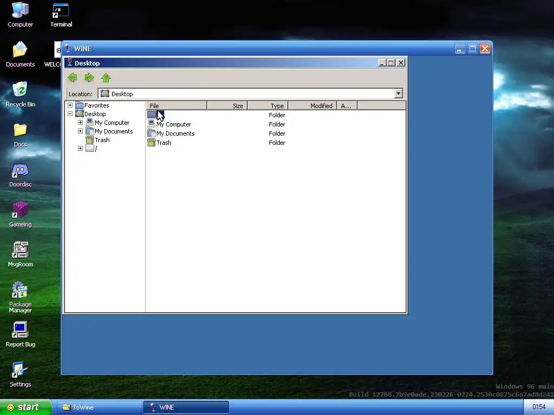Open the Docs folder desktop icon
The width and height of the screenshot is (554, 415).
20,135
